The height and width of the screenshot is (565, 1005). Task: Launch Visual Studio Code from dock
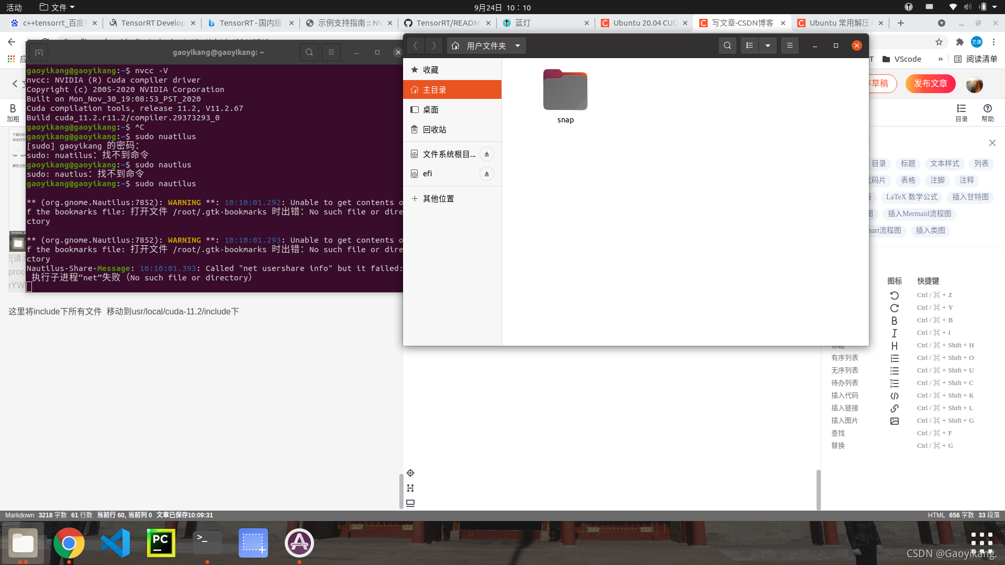pos(115,543)
